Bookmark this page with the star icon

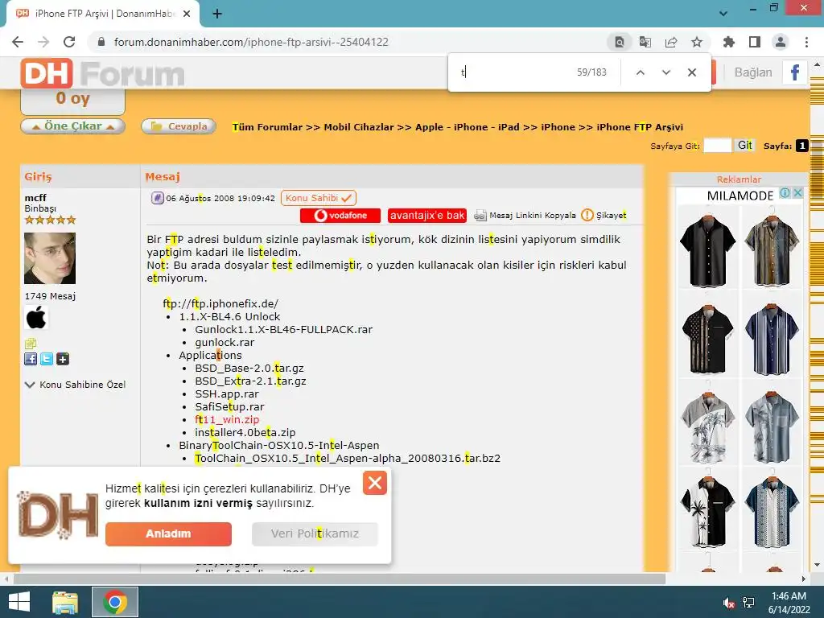point(697,42)
